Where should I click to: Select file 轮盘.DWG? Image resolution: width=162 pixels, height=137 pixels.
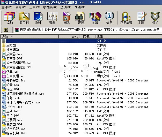(13, 89)
